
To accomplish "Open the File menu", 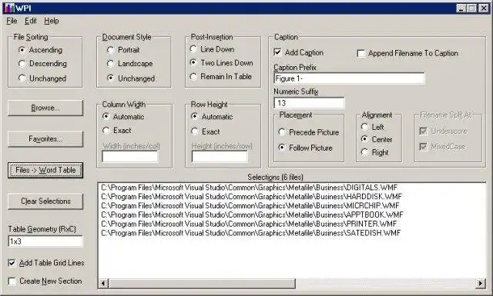I will [x=12, y=21].
